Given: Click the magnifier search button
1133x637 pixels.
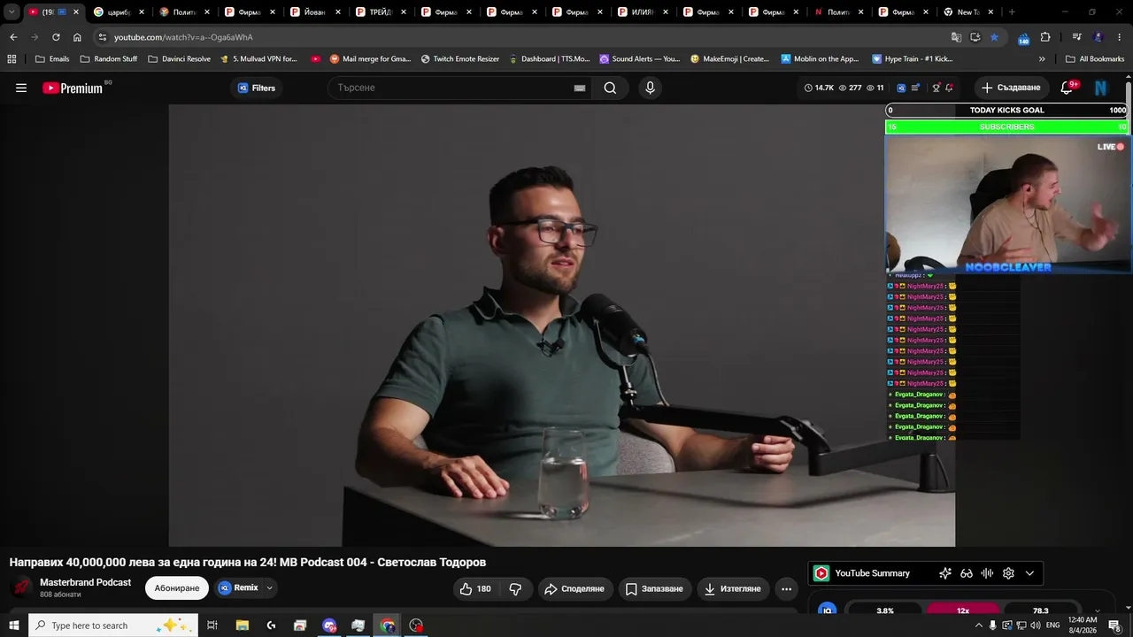Looking at the screenshot, I should [x=610, y=88].
